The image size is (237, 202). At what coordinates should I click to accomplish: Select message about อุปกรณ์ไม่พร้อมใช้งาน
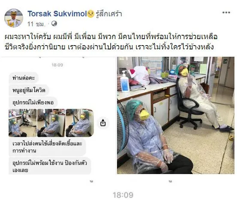pos(50,166)
